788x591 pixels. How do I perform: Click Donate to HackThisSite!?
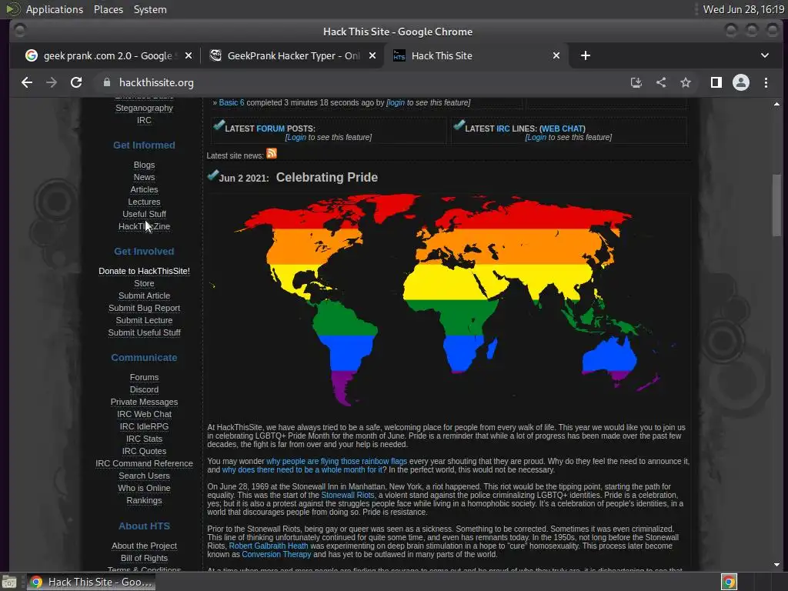point(144,271)
